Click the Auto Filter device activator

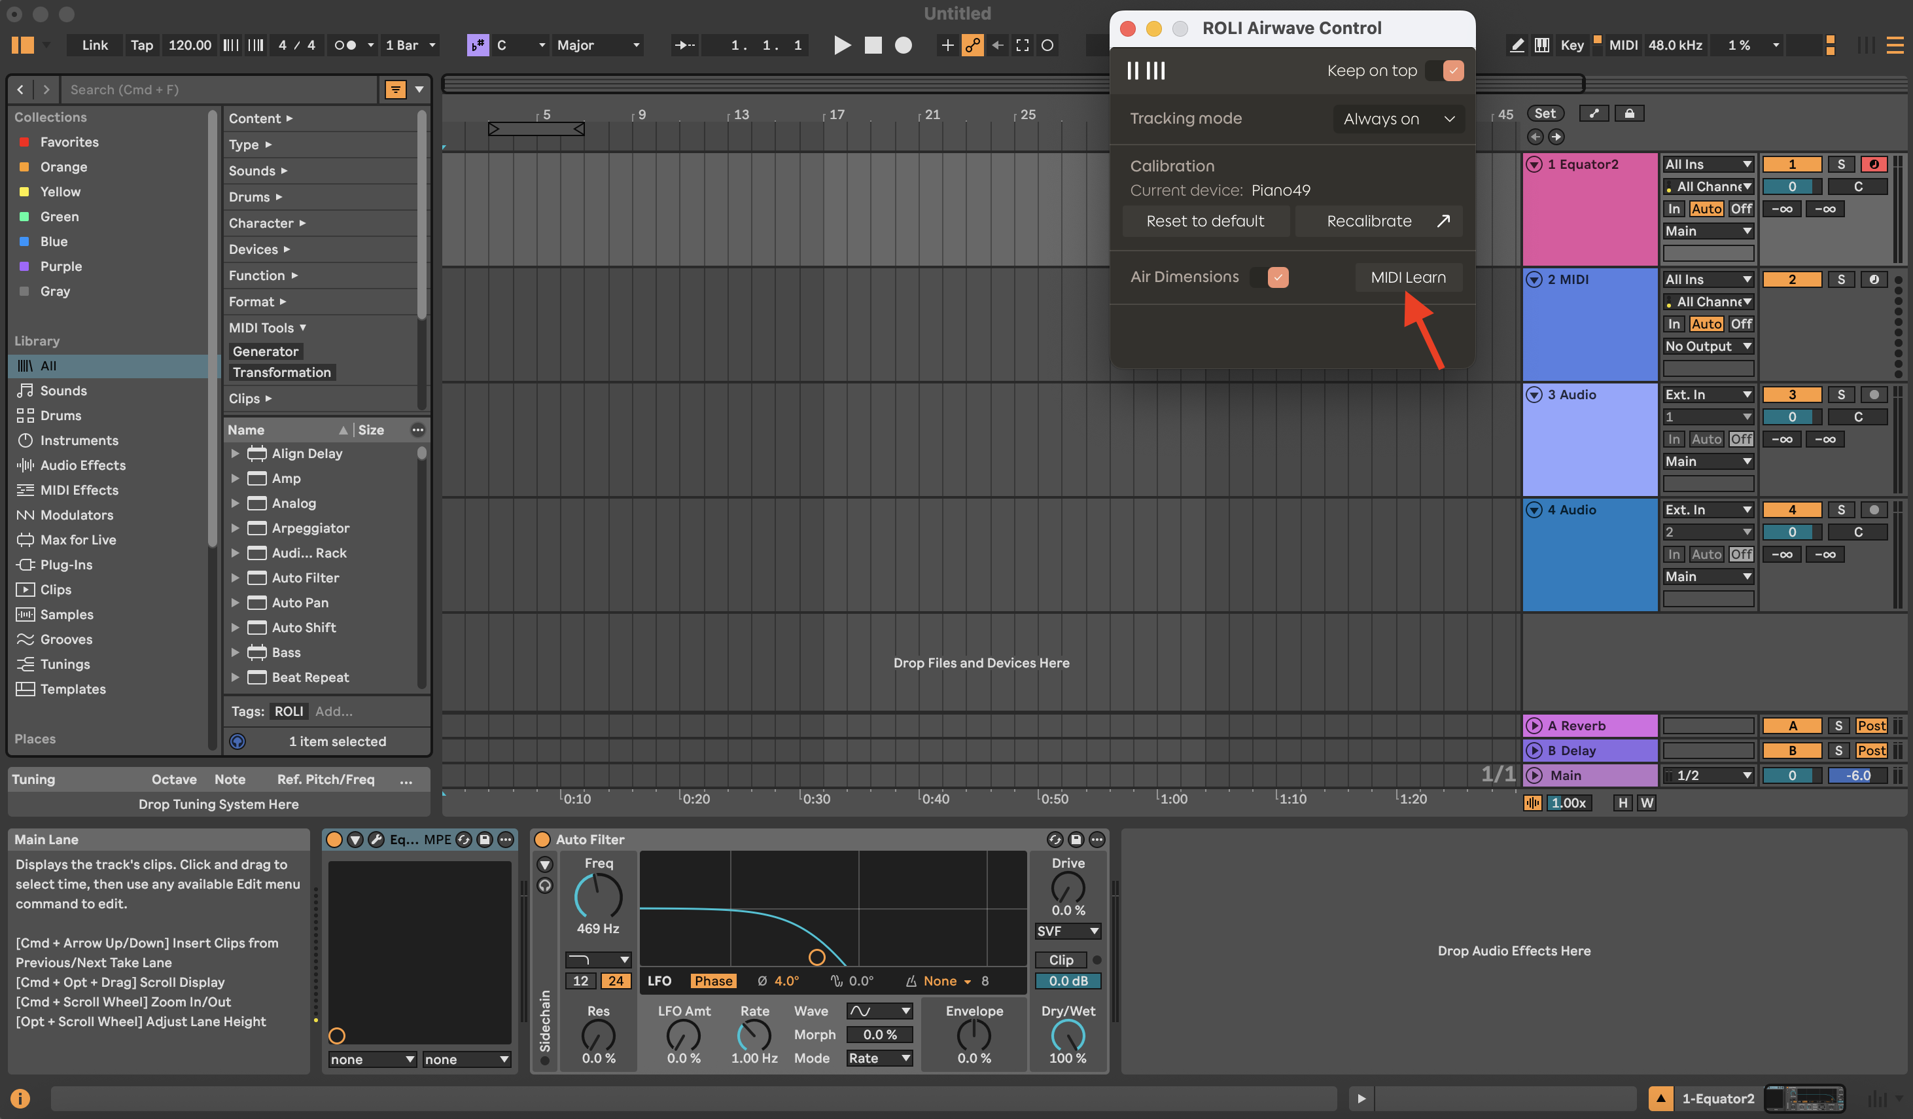click(542, 839)
